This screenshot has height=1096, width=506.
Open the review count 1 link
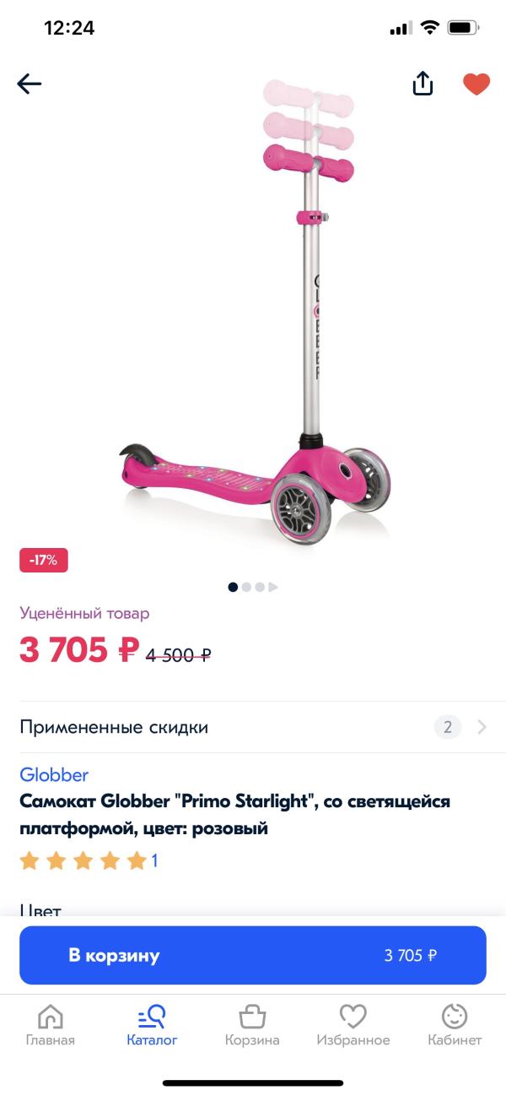[x=155, y=860]
